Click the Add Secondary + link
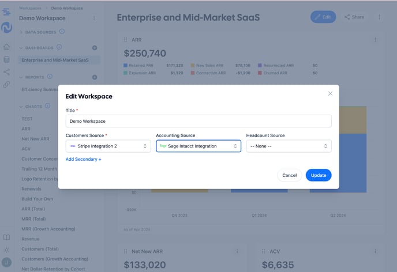The height and width of the screenshot is (272, 397). (x=83, y=159)
